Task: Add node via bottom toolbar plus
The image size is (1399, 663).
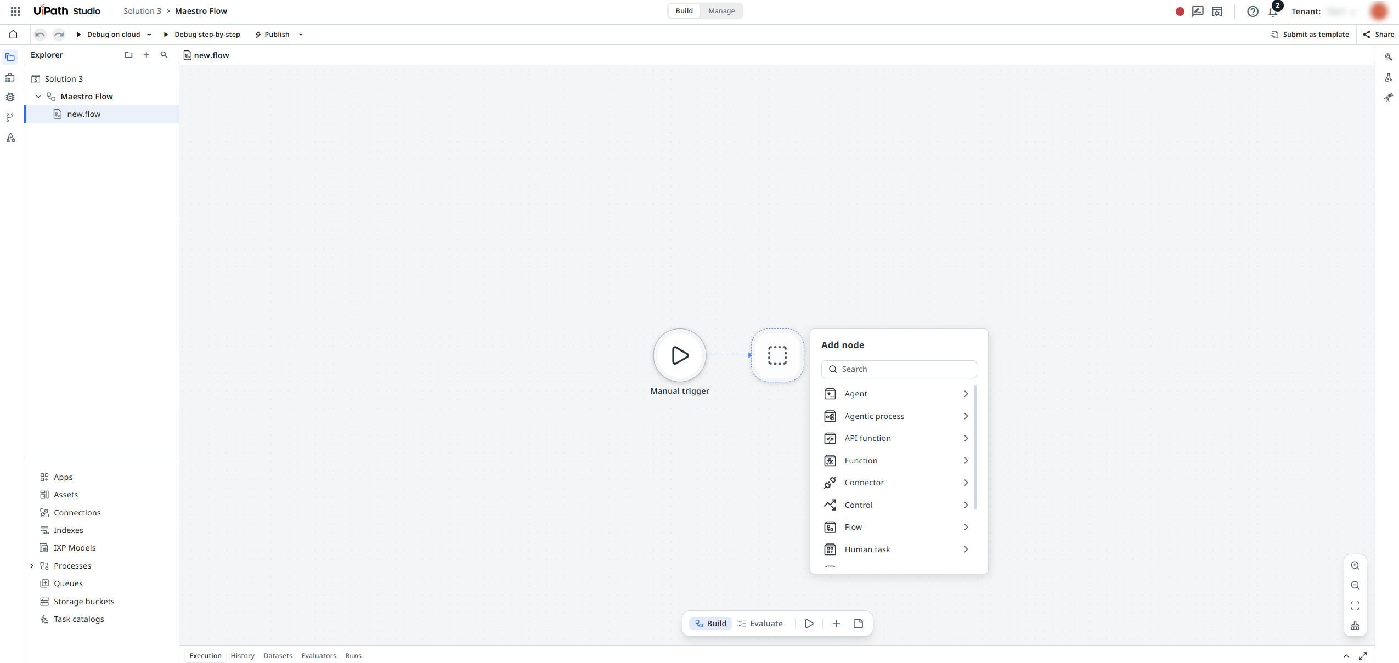Action: point(836,624)
